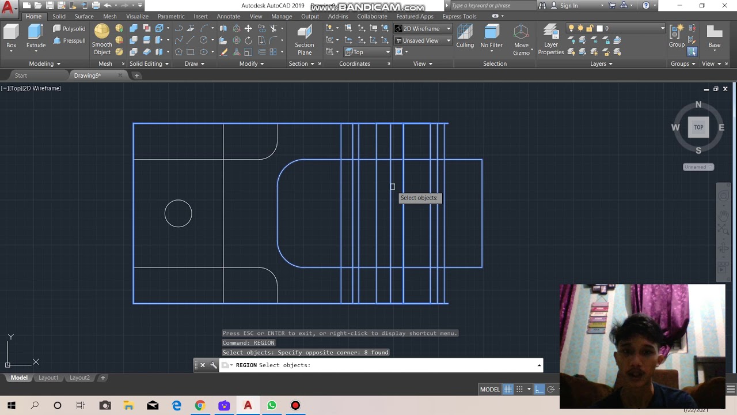Expand the Modify panel
Screen dimensions: 737x415
252,63
